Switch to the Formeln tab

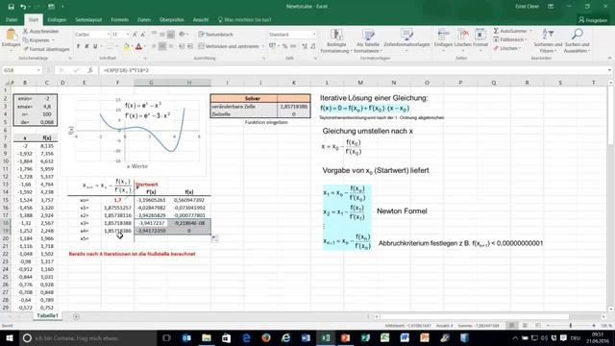pyautogui.click(x=119, y=19)
